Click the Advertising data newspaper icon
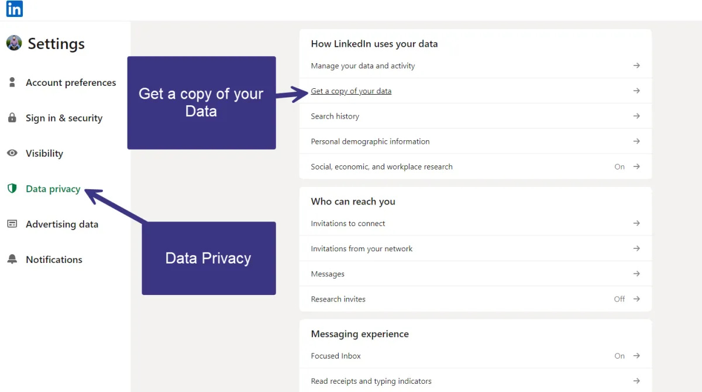This screenshot has height=392, width=702. tap(12, 224)
